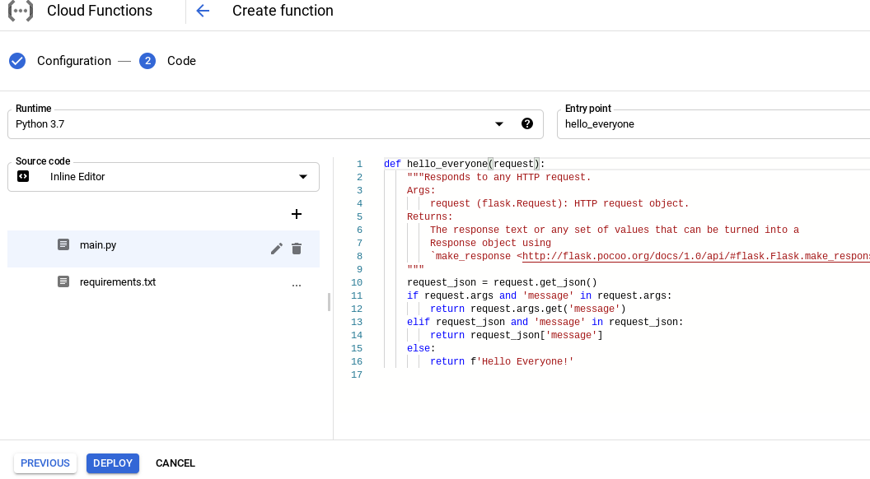
Task: Switch to the Configuration step
Action: pos(73,61)
